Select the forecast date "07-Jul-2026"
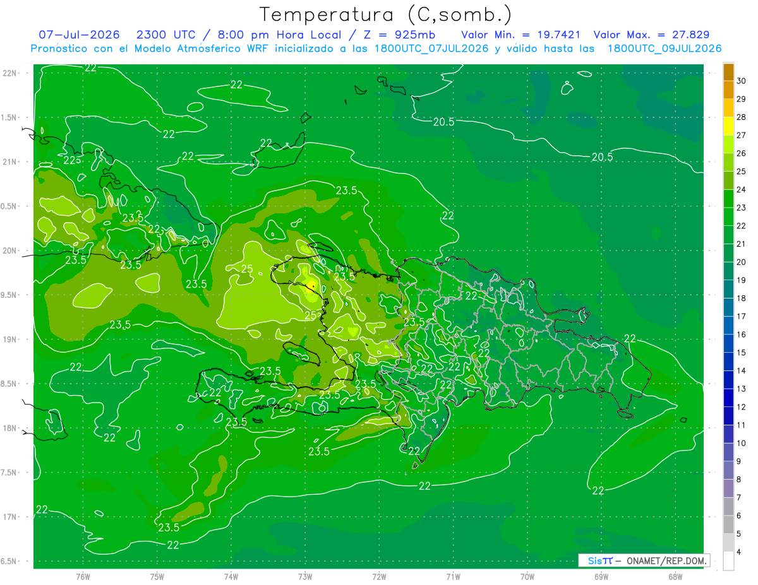Image resolution: width=758 pixels, height=585 pixels. [x=79, y=35]
